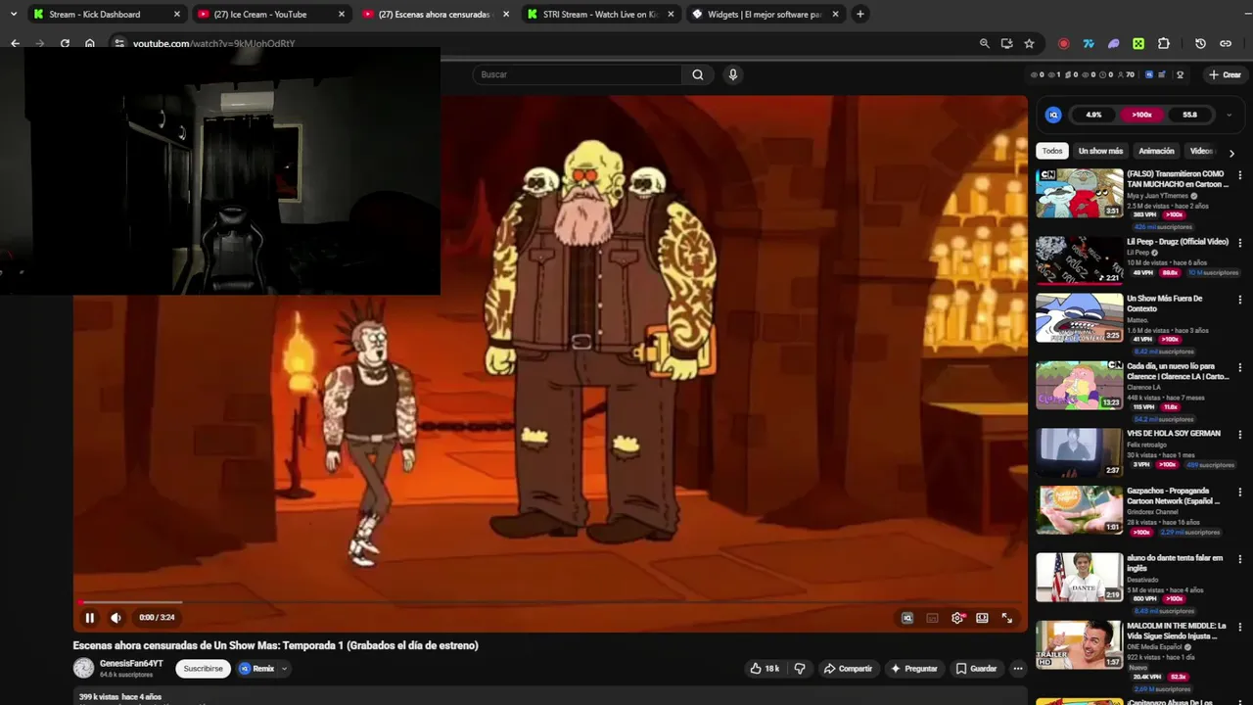
Task: Click the red record extension icon
Action: (x=1063, y=44)
